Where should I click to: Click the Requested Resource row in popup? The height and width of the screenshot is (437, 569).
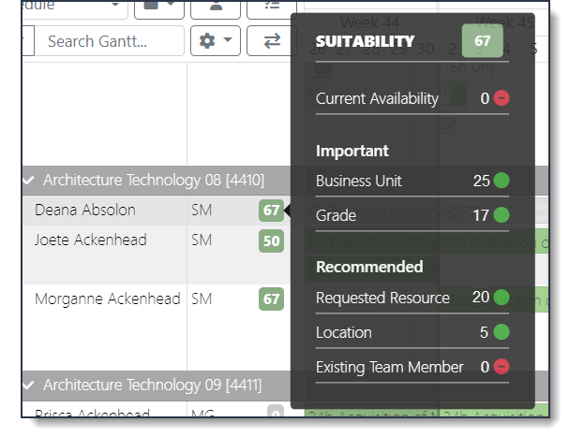coord(412,298)
